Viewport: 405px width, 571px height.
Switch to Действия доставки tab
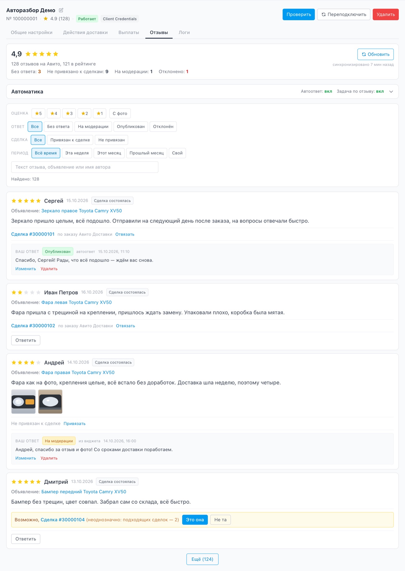[85, 32]
